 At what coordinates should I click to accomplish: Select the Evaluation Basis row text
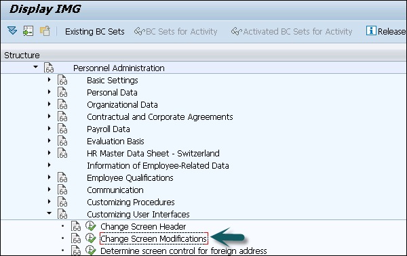[x=115, y=142]
